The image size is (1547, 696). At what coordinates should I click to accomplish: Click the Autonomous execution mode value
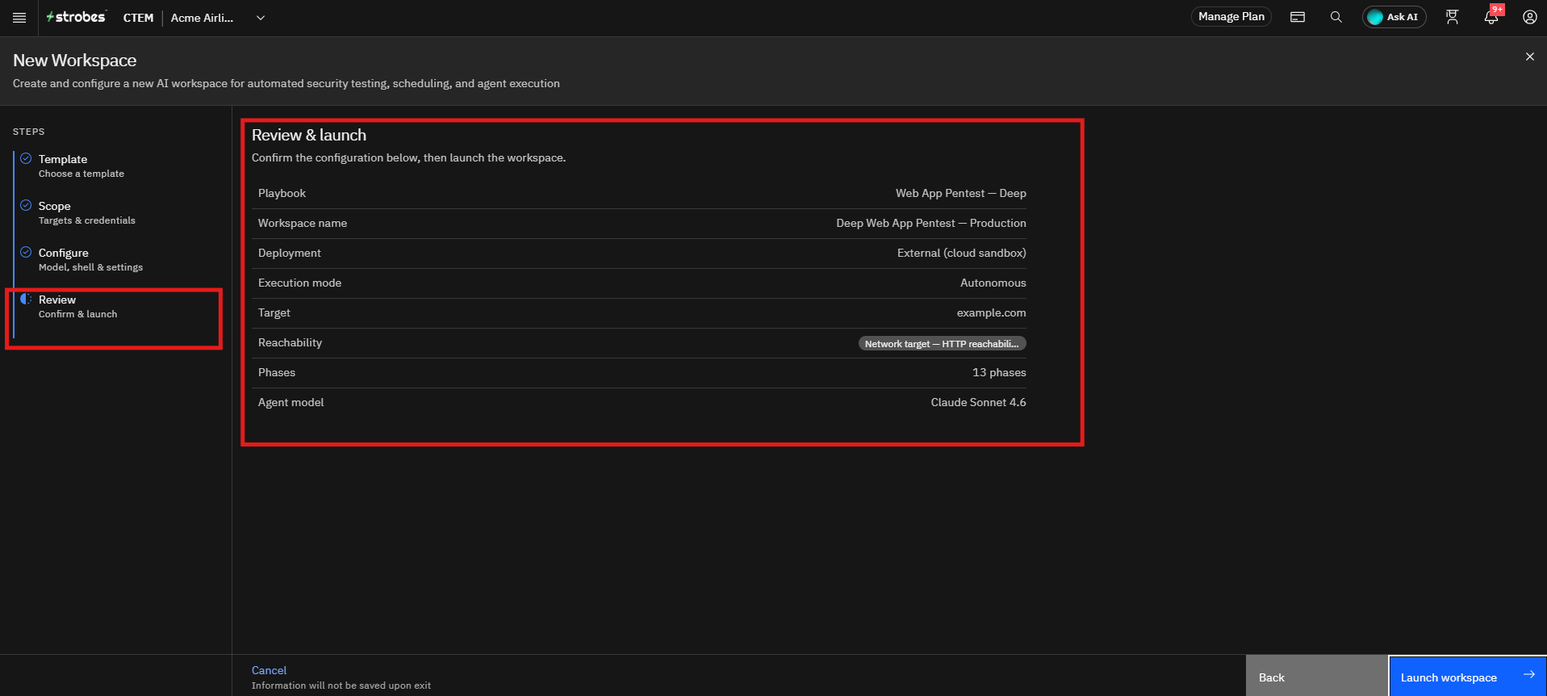point(993,283)
